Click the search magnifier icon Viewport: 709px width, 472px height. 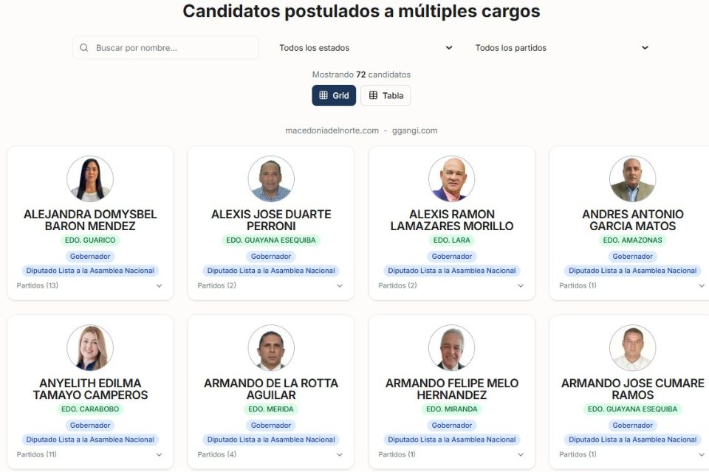click(83, 47)
